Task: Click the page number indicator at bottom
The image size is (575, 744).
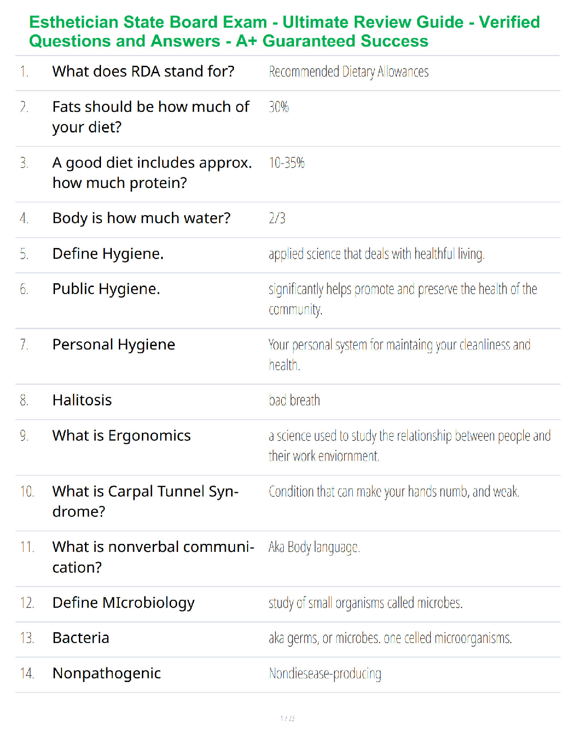Action: [x=287, y=718]
